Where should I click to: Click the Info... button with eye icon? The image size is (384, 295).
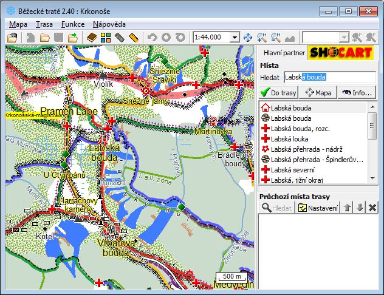pyautogui.click(x=357, y=92)
